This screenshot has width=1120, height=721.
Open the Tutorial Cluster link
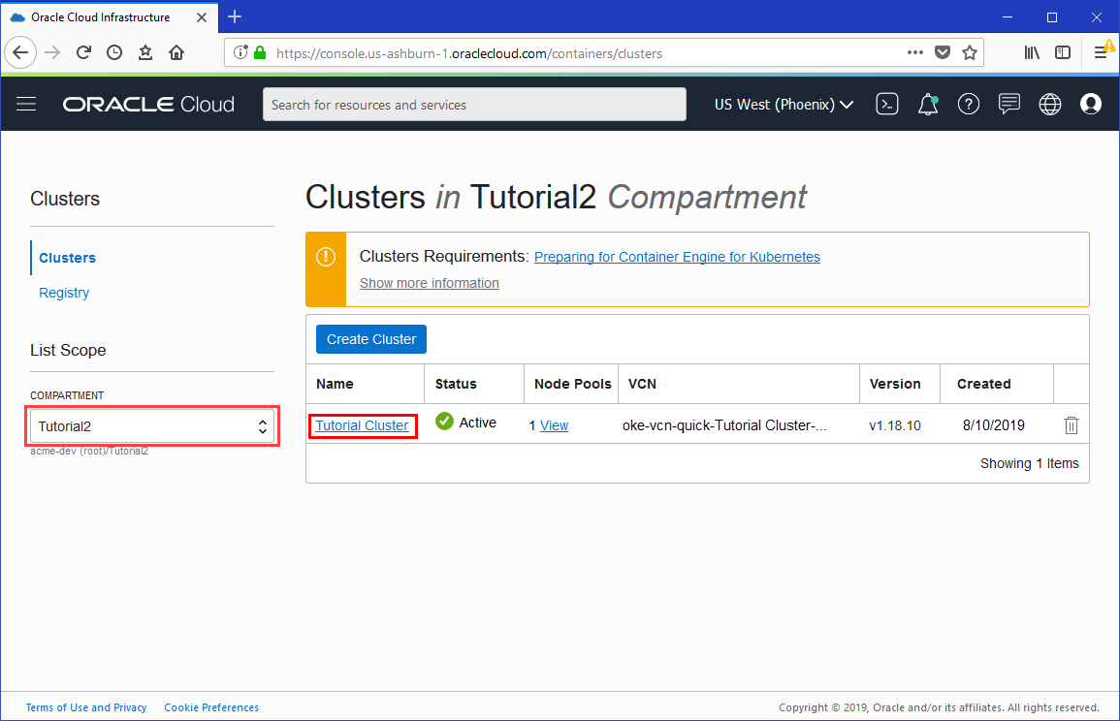[362, 425]
